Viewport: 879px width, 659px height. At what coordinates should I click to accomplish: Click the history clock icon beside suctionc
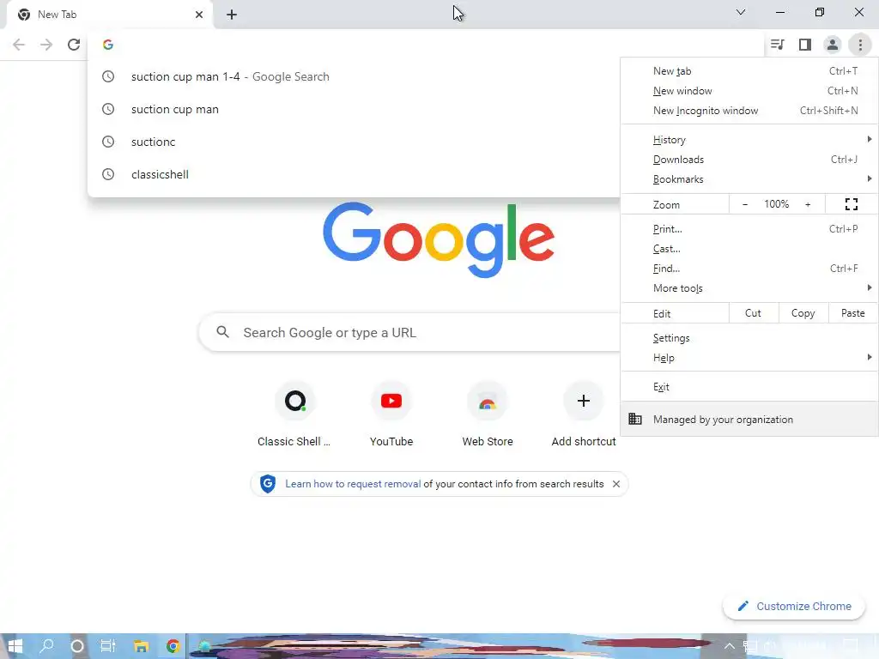coord(108,142)
